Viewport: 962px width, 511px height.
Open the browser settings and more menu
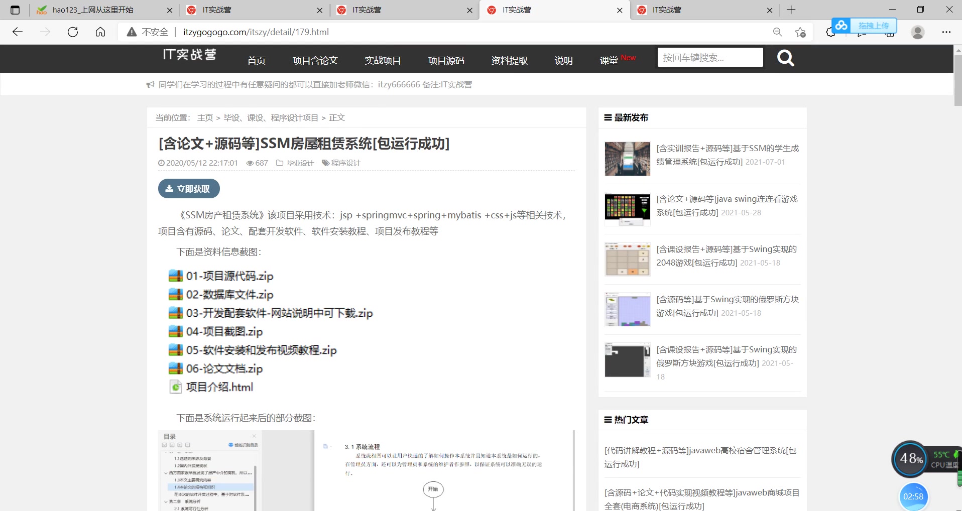click(946, 32)
